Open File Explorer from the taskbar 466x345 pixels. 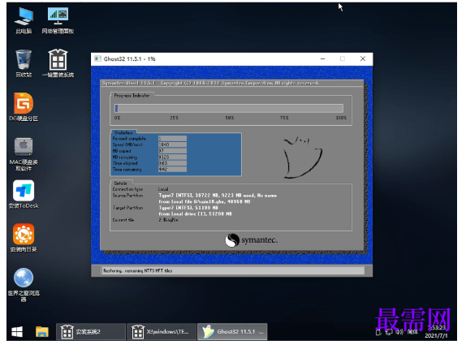coord(42,332)
